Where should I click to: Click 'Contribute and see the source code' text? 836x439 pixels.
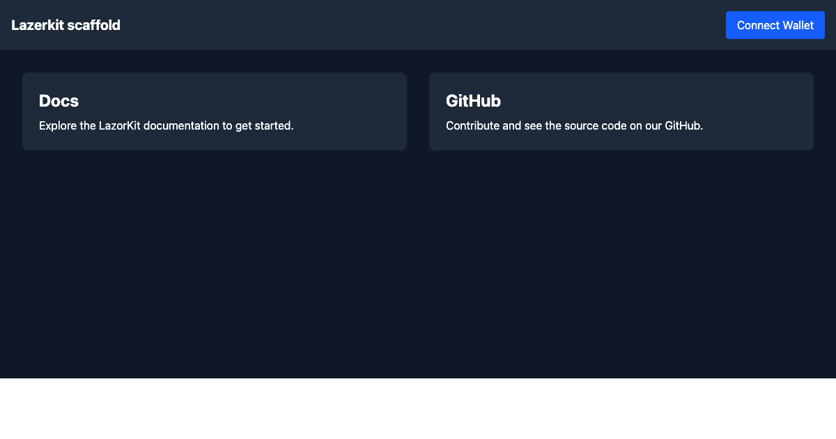[x=574, y=126]
